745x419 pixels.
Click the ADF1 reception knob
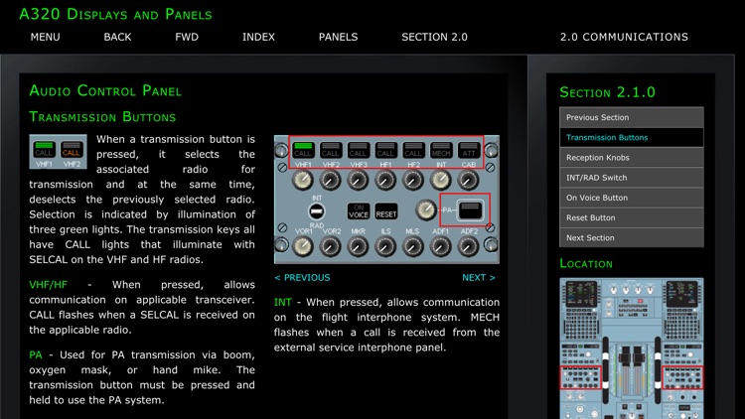point(441,246)
